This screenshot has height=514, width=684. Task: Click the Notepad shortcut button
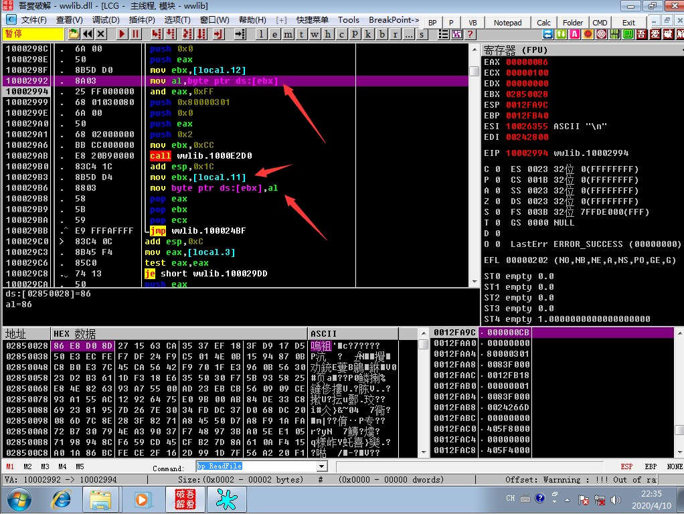click(507, 23)
